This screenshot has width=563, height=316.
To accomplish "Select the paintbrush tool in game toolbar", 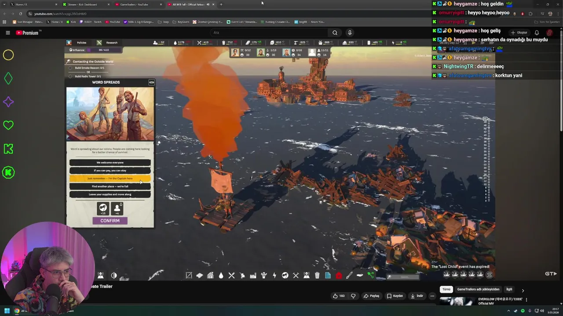I will [x=349, y=275].
